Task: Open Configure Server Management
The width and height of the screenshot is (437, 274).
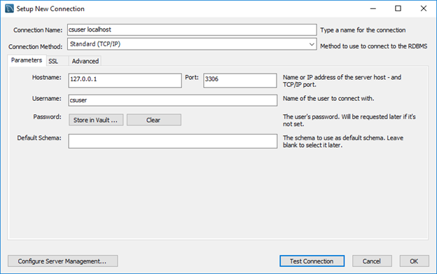Action: (63, 261)
